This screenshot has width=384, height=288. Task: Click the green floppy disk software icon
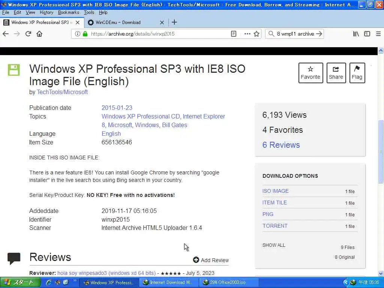pos(14,70)
